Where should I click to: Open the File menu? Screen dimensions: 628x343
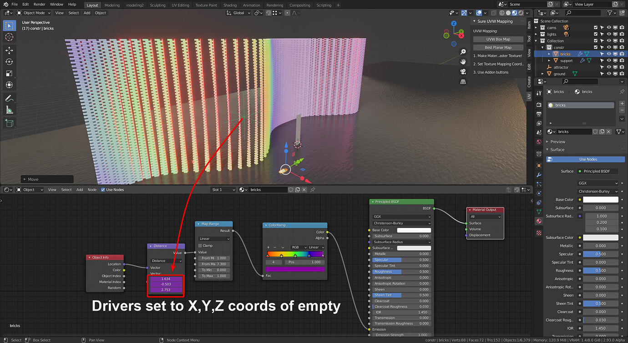(x=15, y=4)
